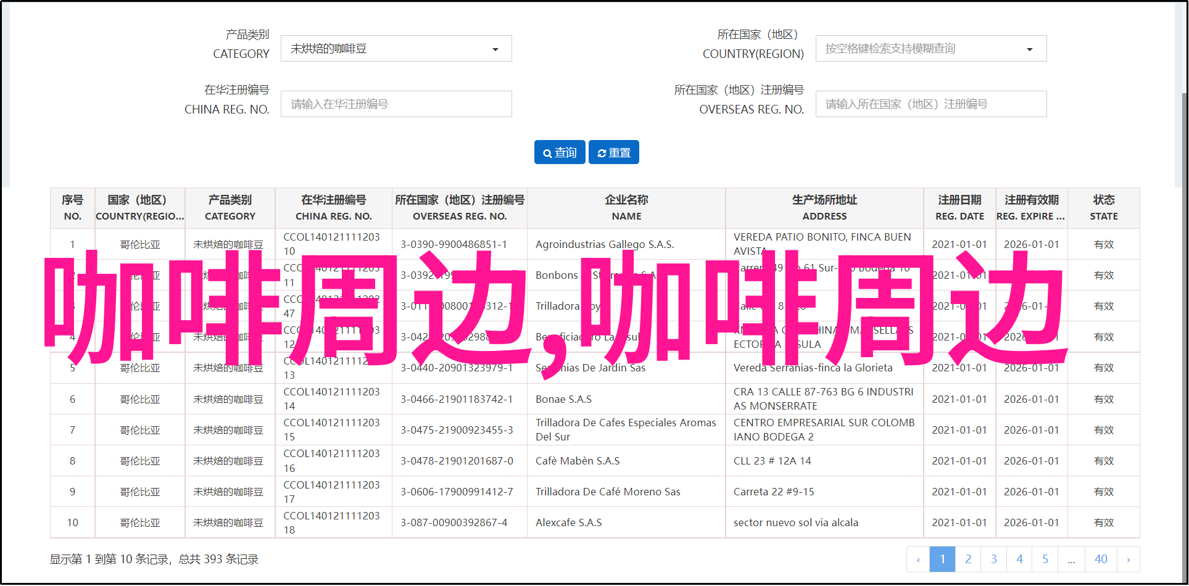Select pagination page 1
Image resolution: width=1189 pixels, height=586 pixels.
pyautogui.click(x=942, y=559)
